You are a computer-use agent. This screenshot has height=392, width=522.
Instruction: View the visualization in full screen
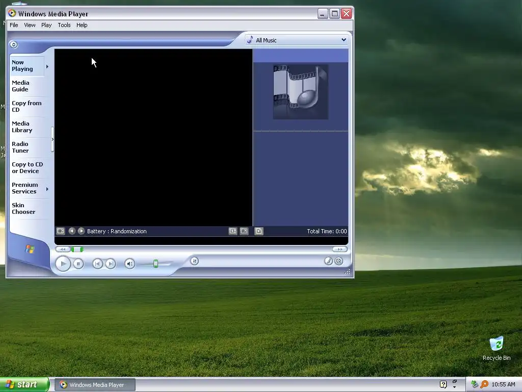pyautogui.click(x=244, y=231)
